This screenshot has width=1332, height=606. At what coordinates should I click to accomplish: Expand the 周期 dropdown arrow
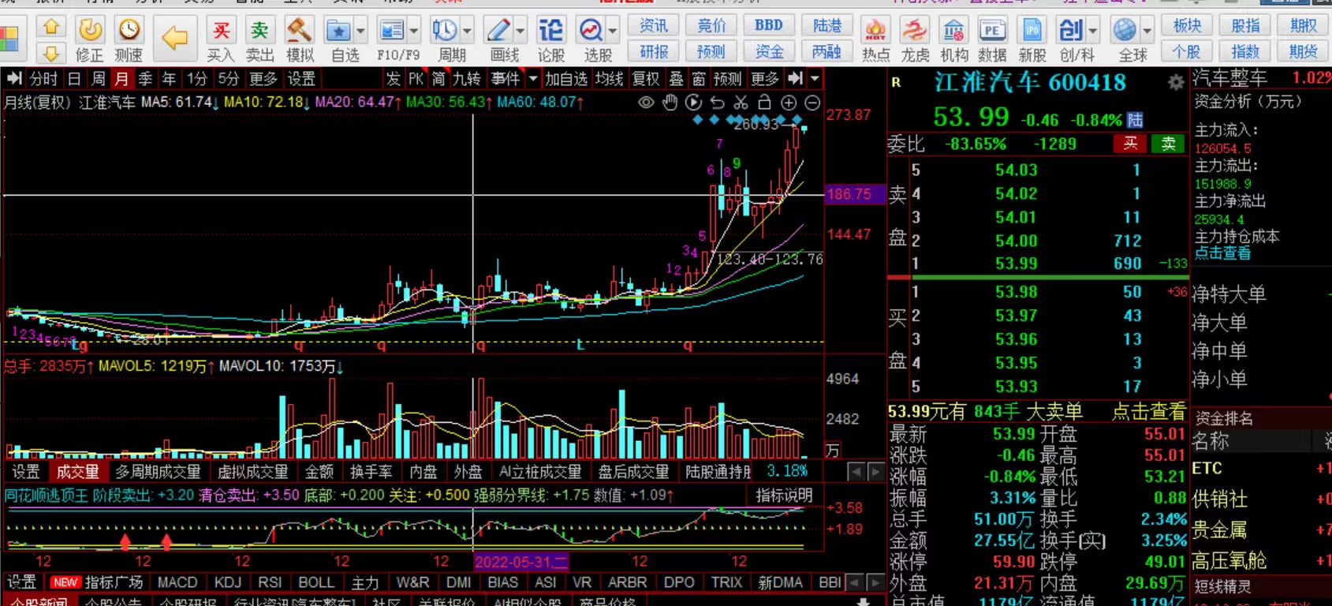pyautogui.click(x=467, y=32)
